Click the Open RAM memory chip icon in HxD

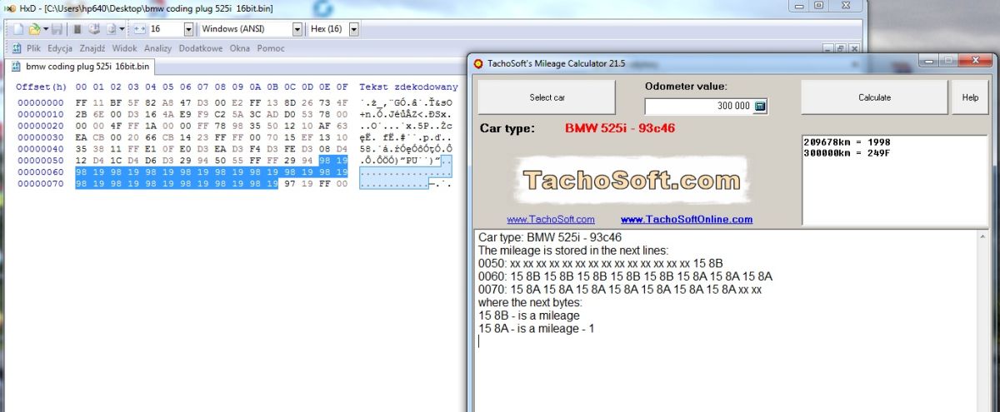pos(77,29)
